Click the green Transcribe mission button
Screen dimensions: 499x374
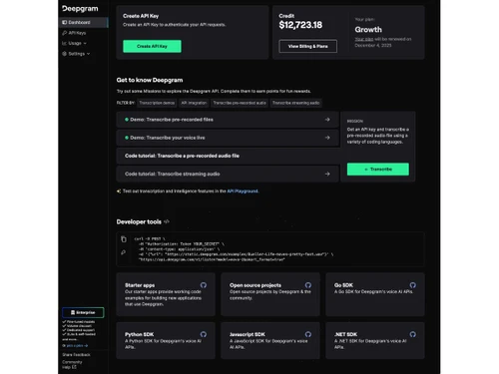tap(378, 170)
